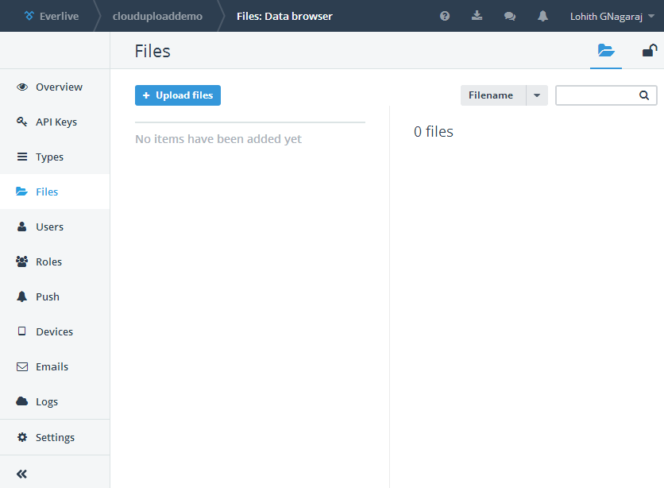Open the Overview section
The image size is (664, 488).
tap(58, 87)
